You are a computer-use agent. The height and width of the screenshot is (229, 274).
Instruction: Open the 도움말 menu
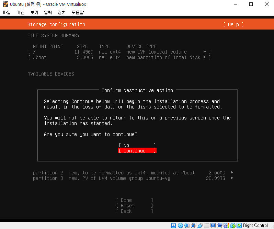point(78,12)
